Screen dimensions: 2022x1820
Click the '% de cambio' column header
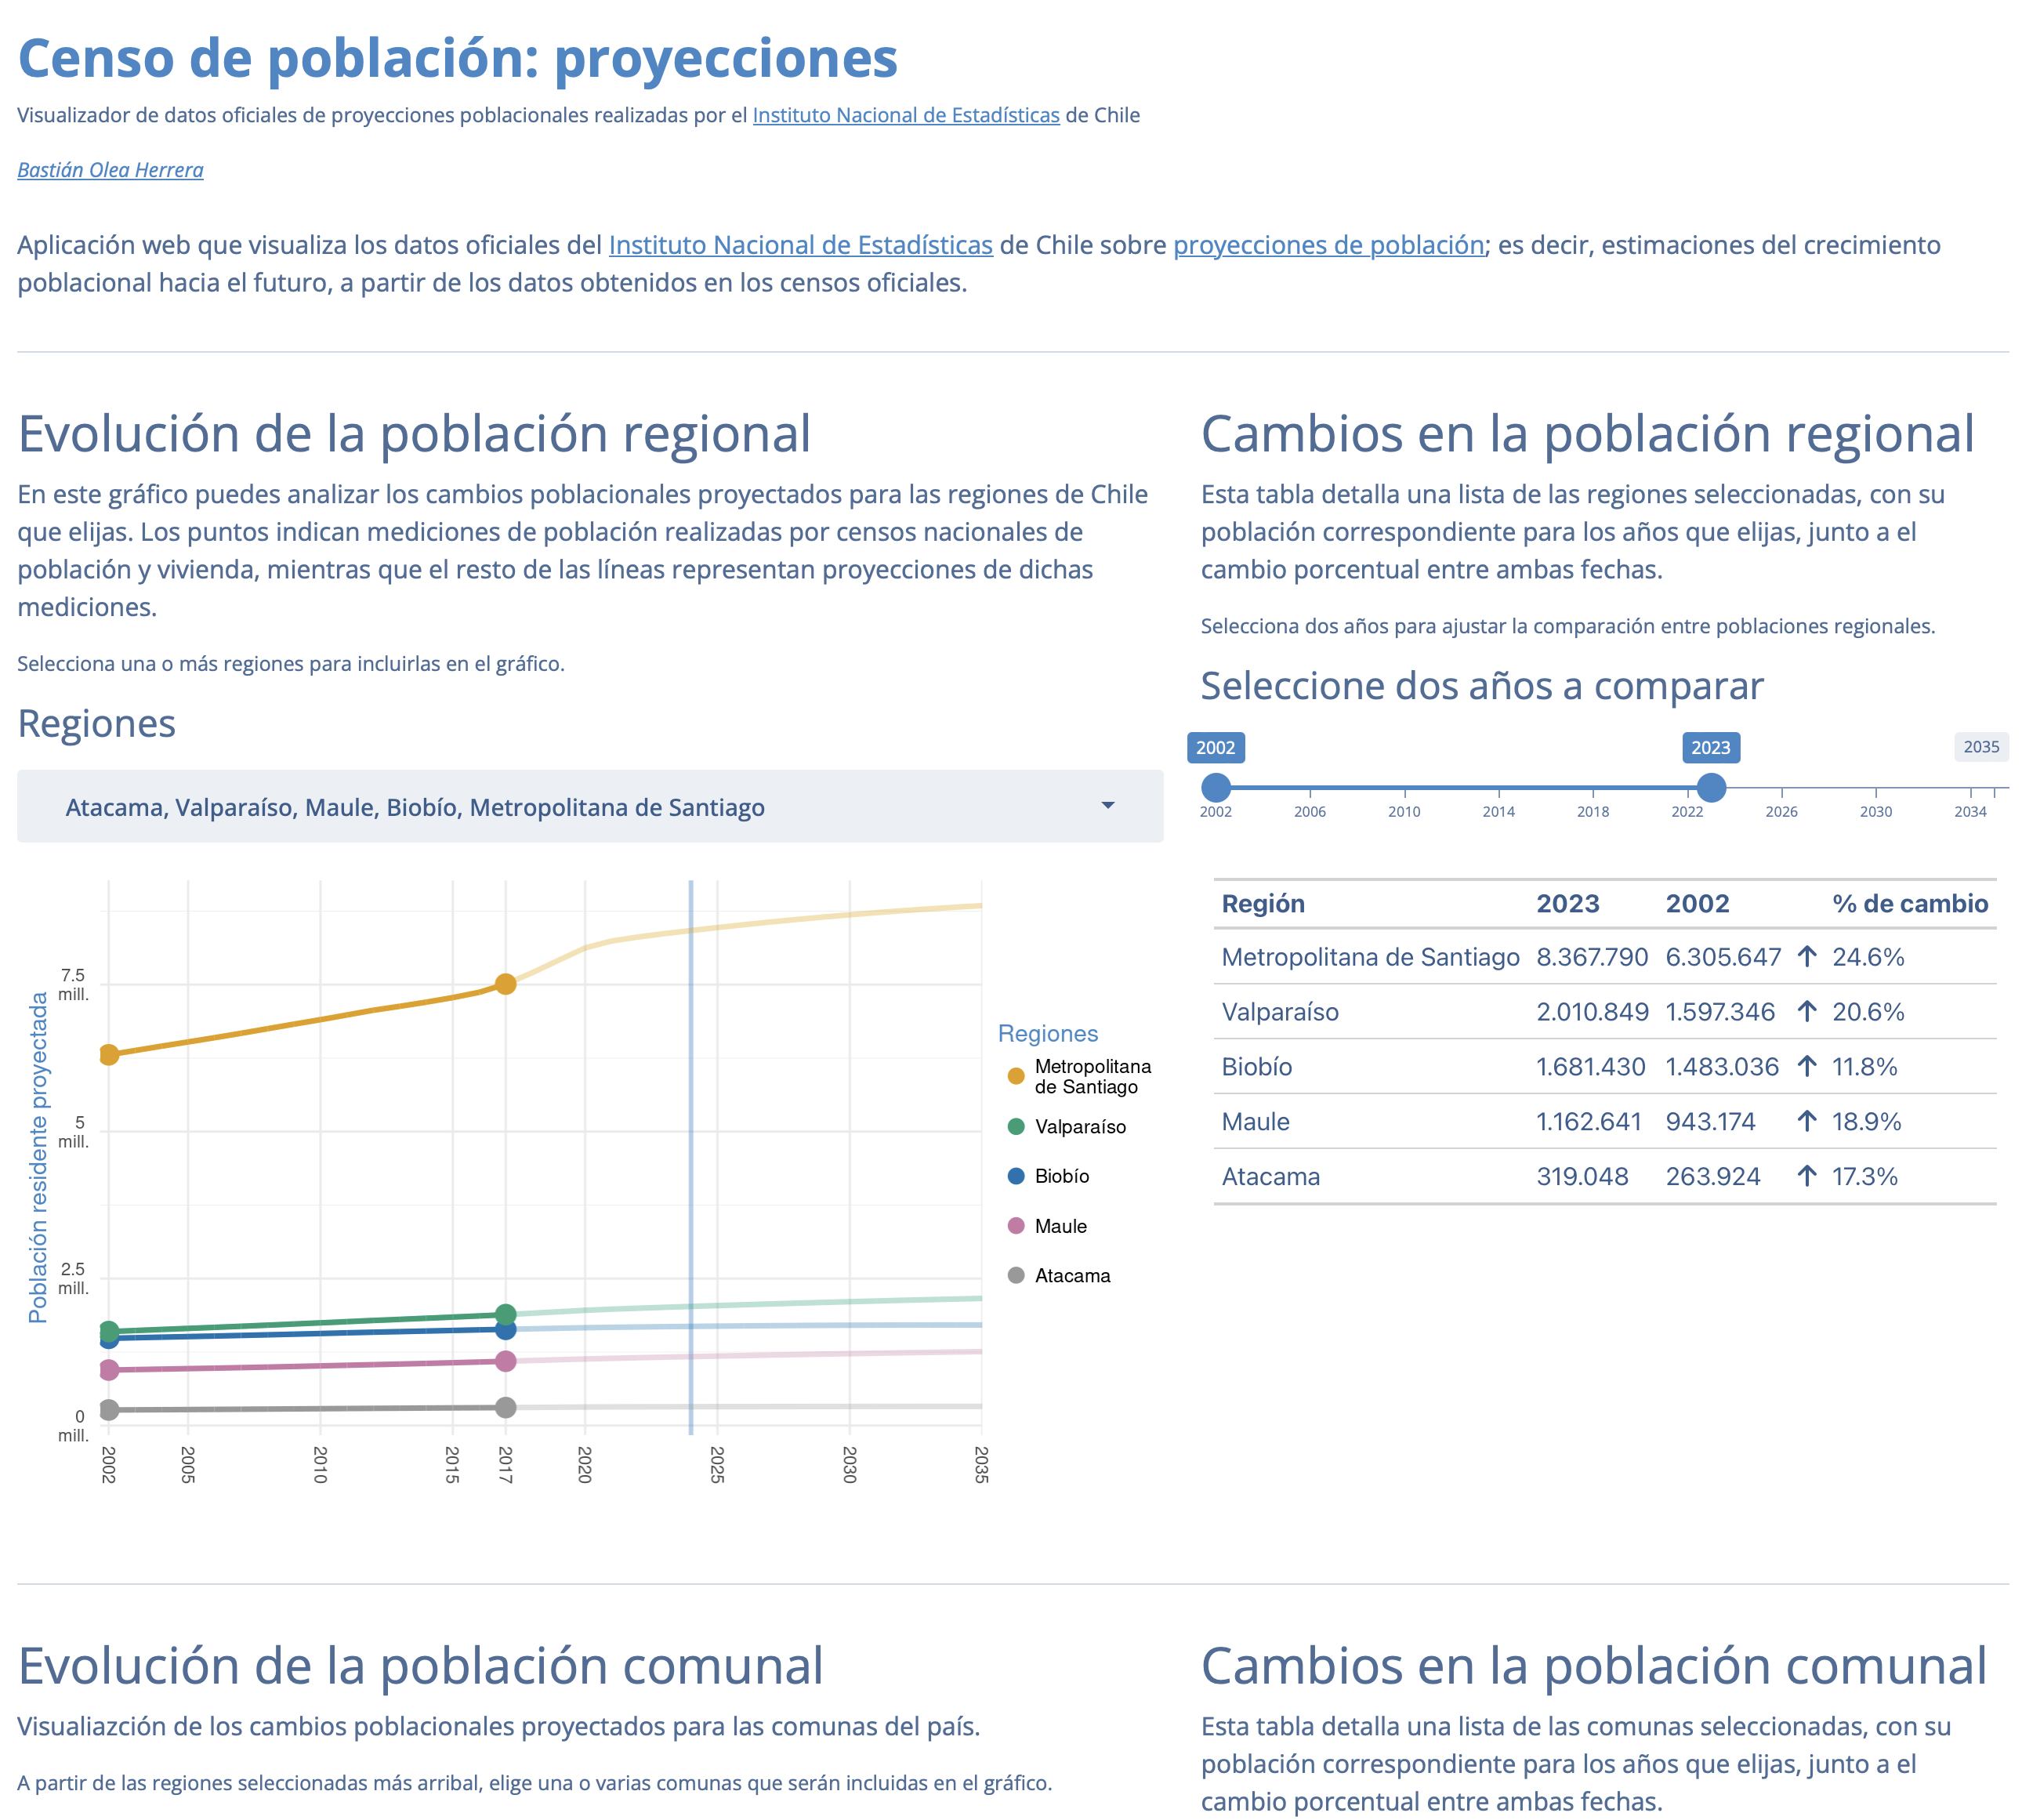click(1909, 904)
